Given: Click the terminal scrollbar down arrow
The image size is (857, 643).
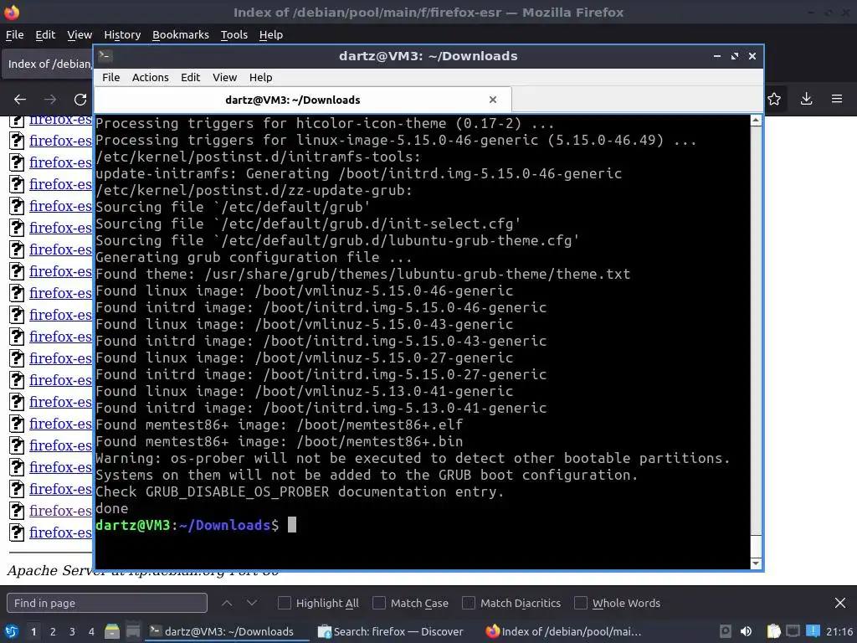Looking at the screenshot, I should tap(756, 563).
